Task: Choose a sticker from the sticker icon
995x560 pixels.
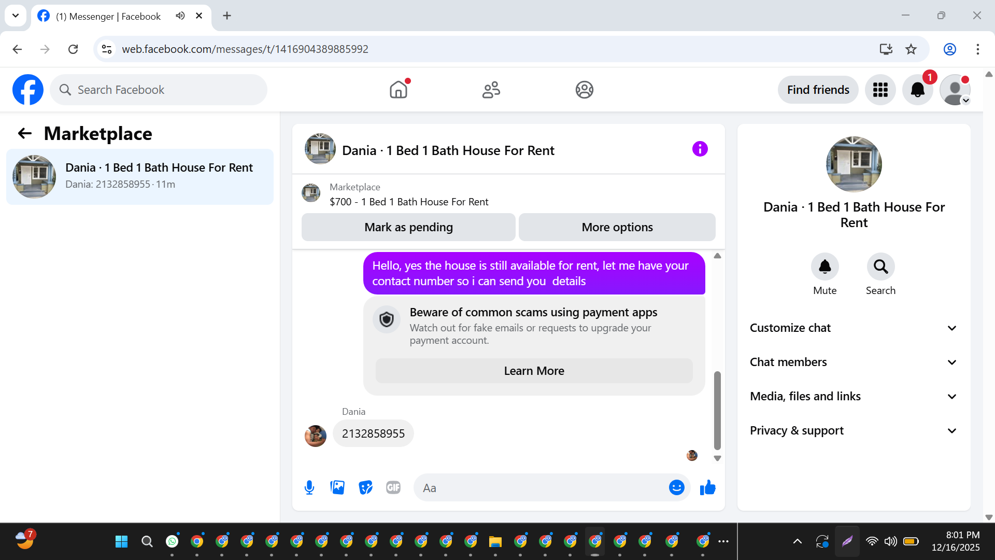Action: click(x=365, y=487)
